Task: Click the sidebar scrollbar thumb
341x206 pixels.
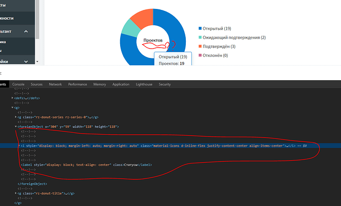Action: 37,20
